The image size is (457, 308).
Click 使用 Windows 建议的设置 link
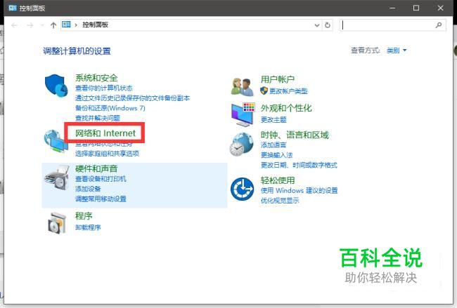(x=299, y=191)
